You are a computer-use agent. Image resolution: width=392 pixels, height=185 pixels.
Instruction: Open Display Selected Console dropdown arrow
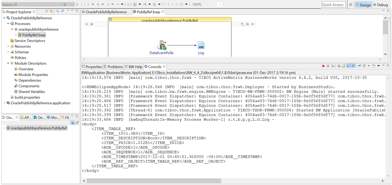point(369,66)
